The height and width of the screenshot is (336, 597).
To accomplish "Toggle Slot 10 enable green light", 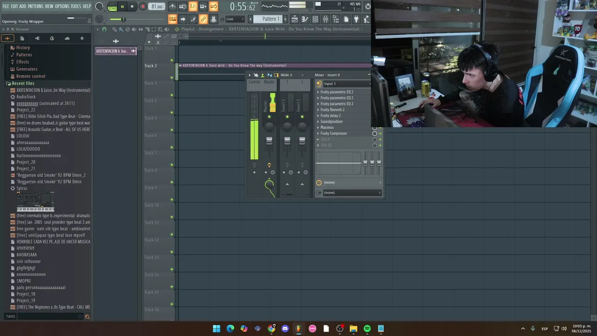I will 380,145.
